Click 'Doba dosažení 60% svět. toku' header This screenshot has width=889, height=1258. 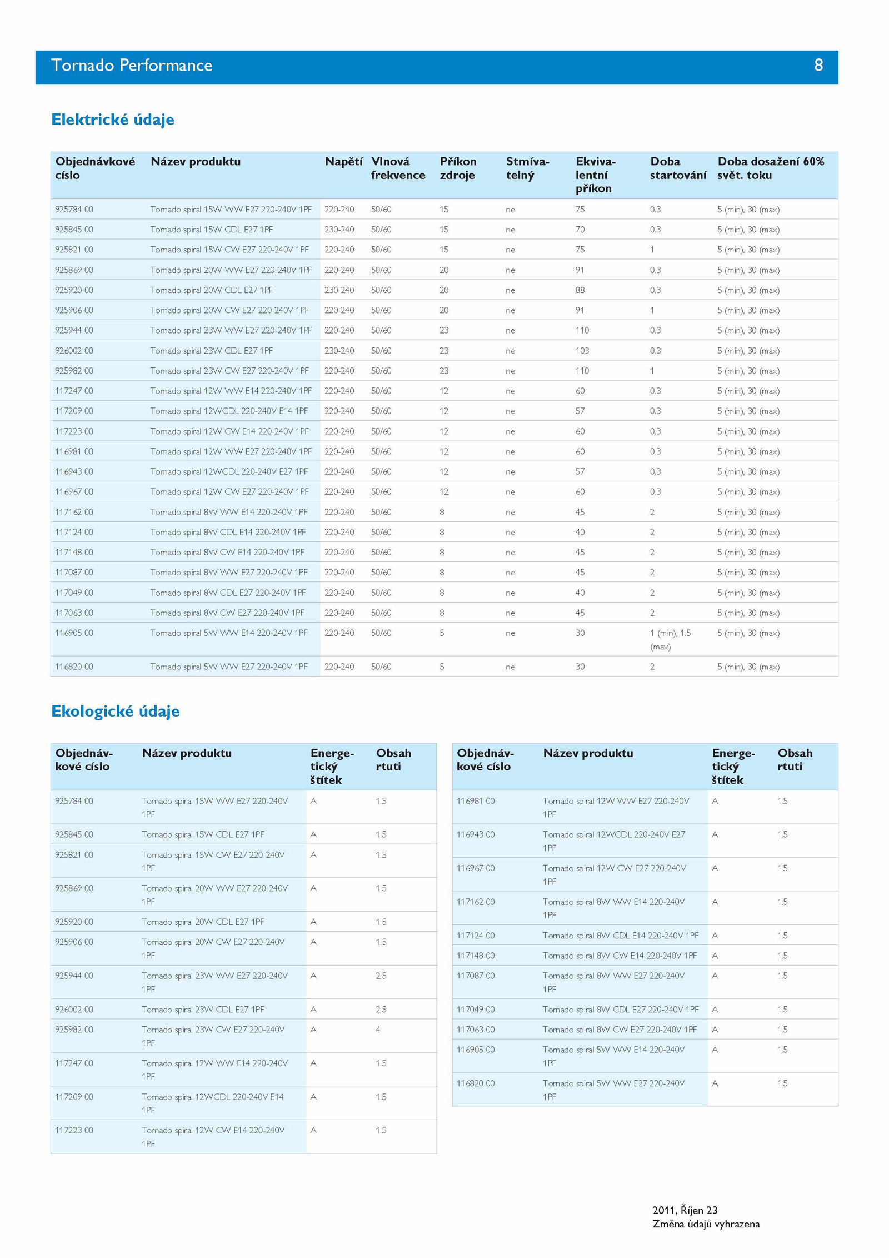point(771,168)
